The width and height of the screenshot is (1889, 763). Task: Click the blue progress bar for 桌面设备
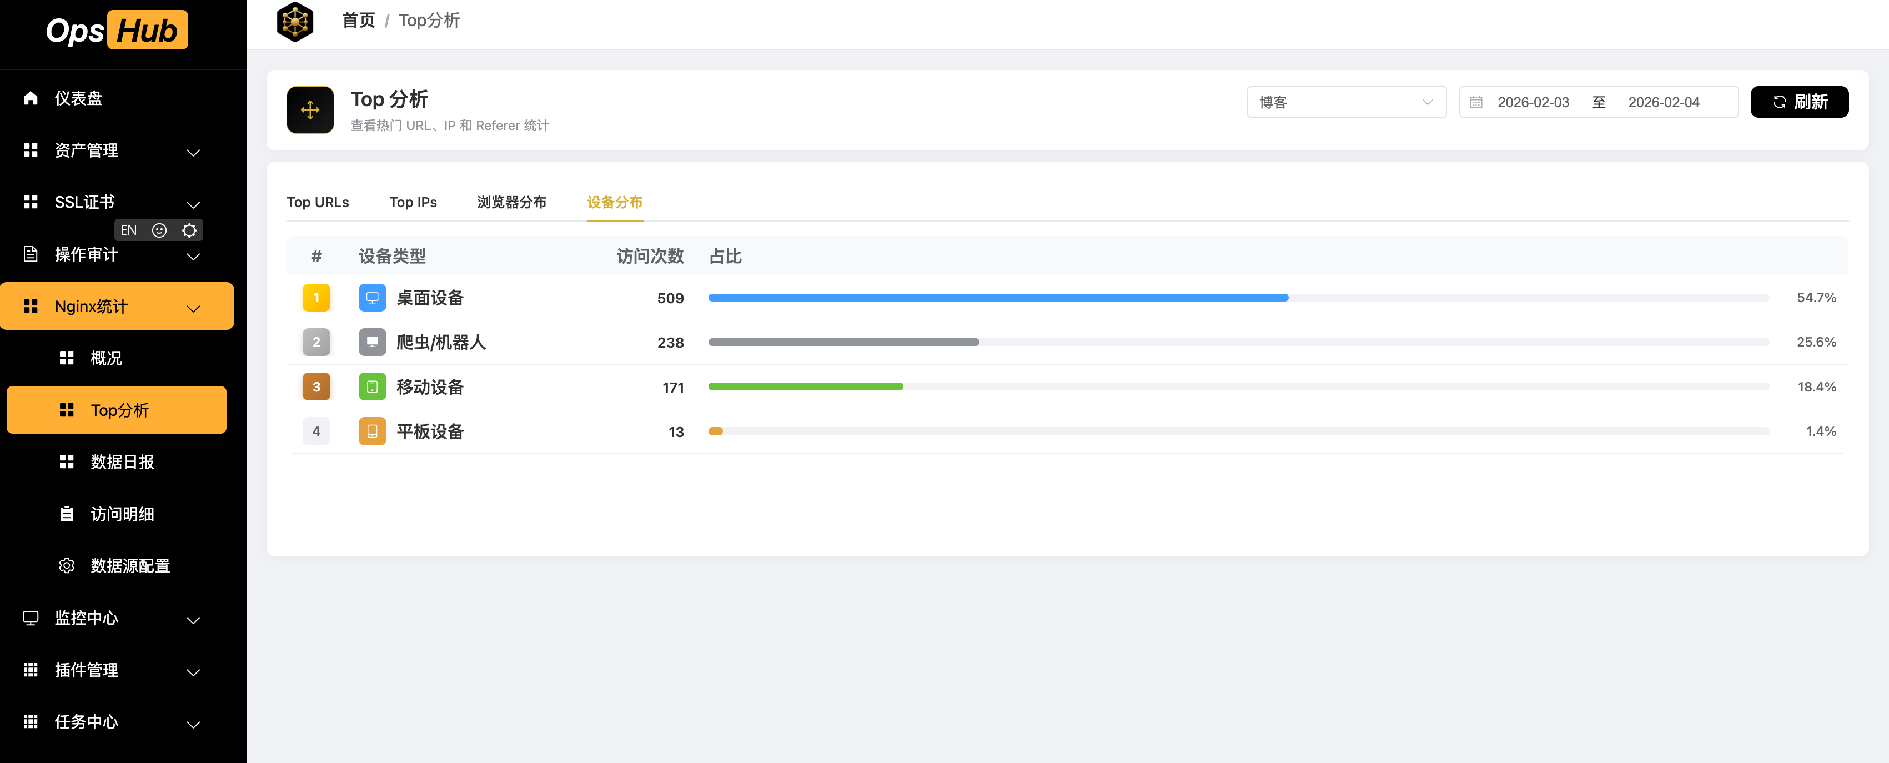coord(997,297)
